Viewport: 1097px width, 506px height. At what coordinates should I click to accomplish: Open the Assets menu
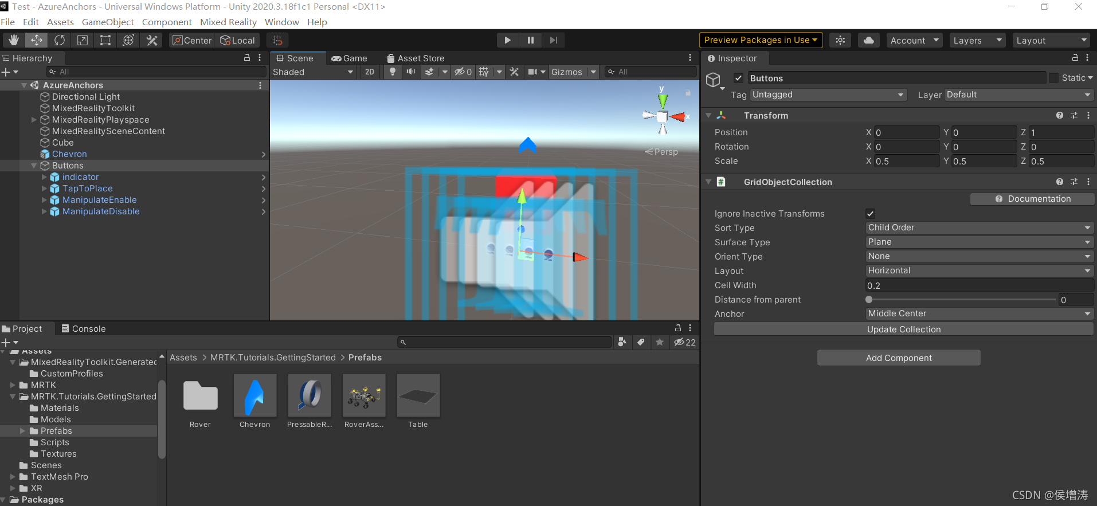tap(60, 22)
